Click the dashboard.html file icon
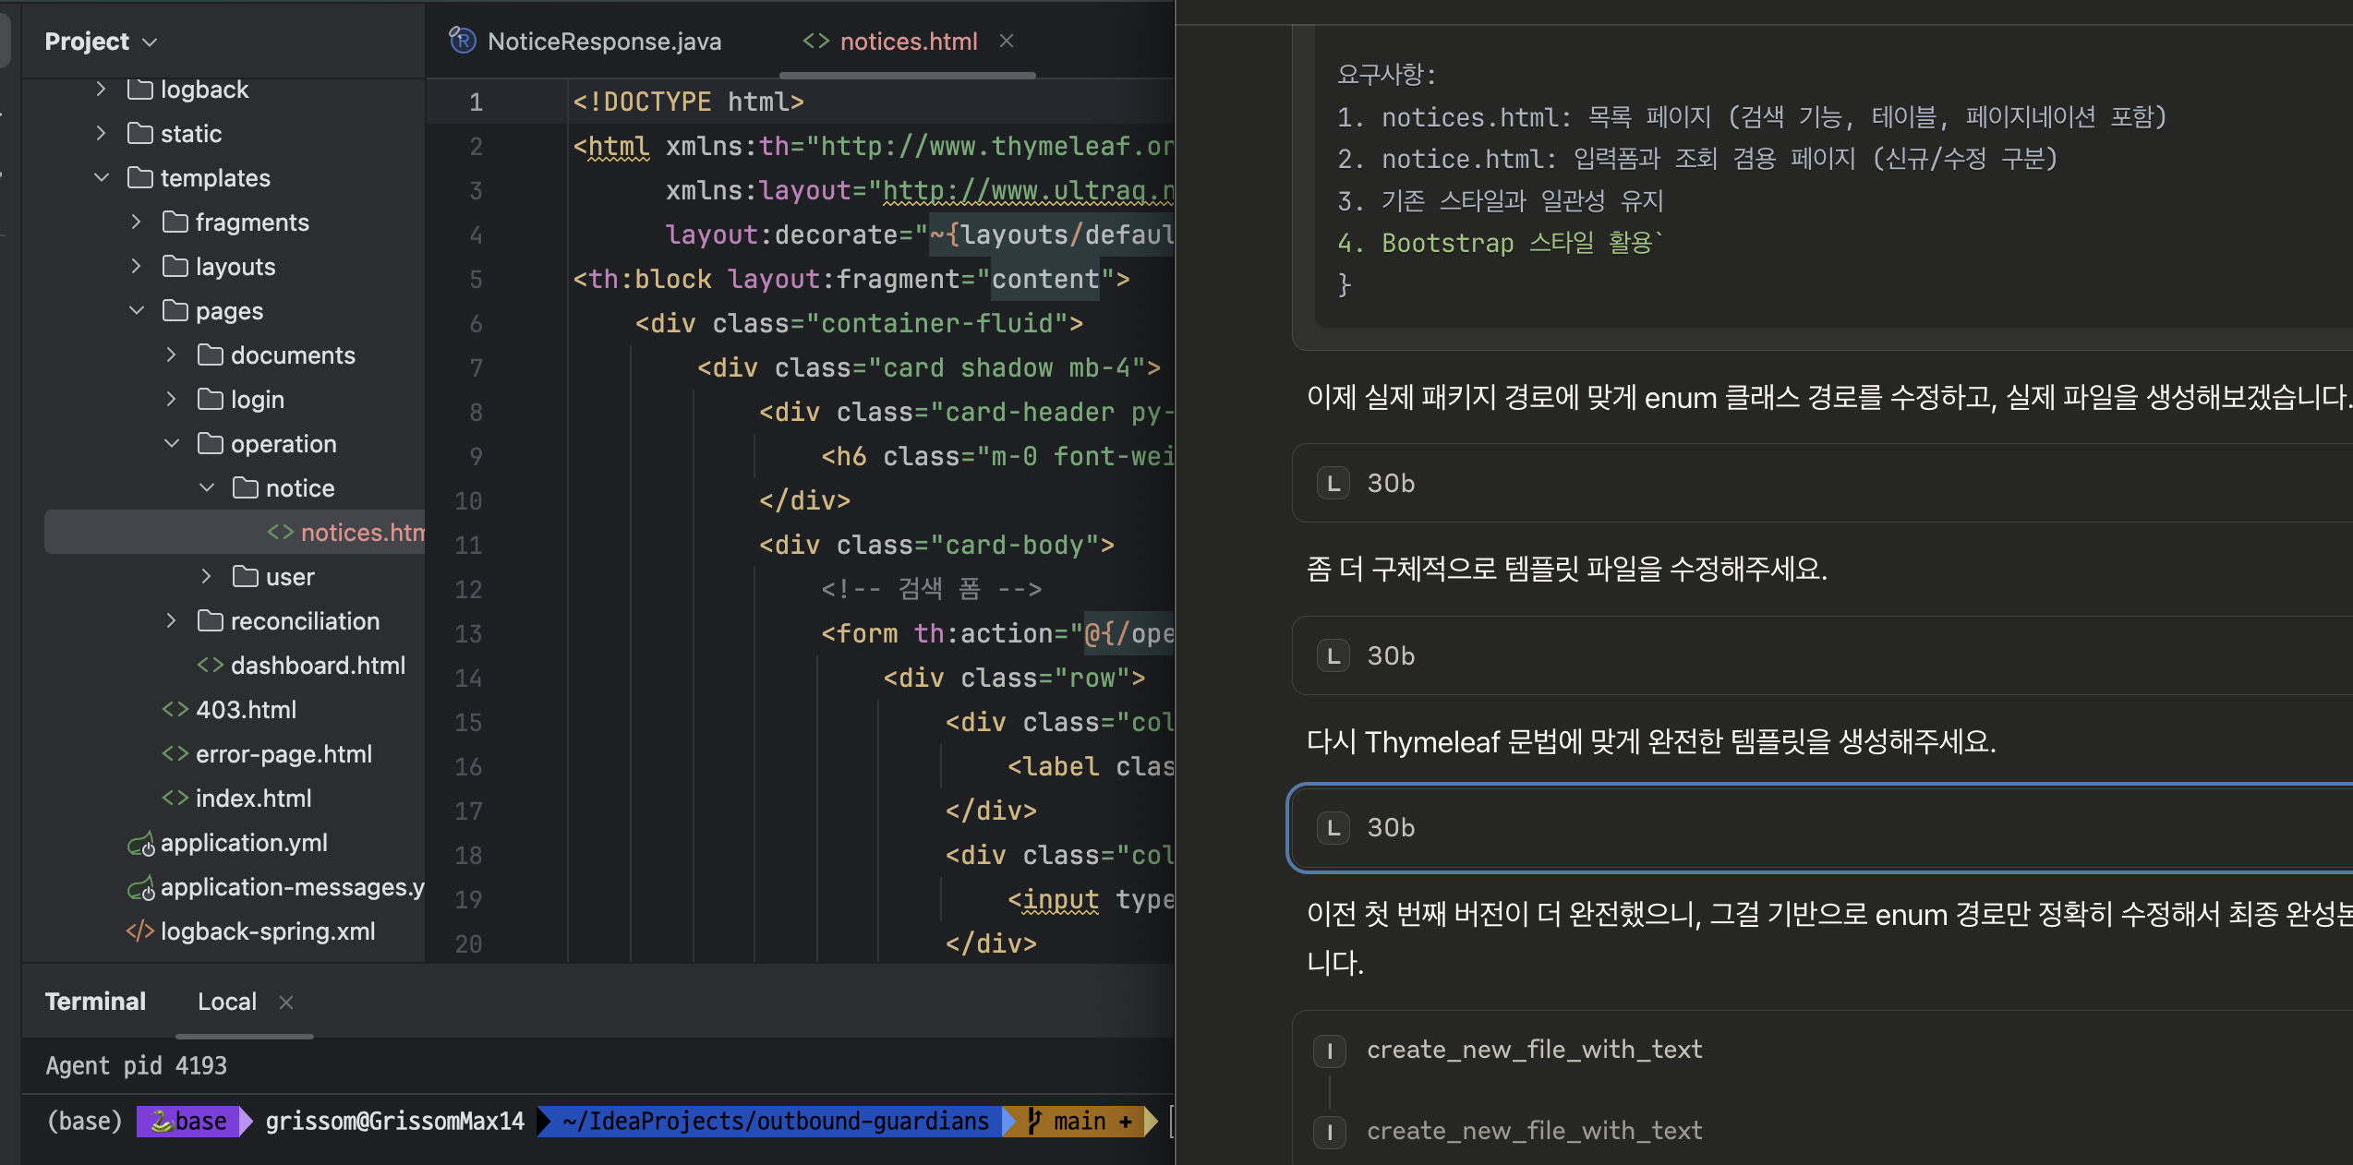The height and width of the screenshot is (1165, 2353). 210,665
